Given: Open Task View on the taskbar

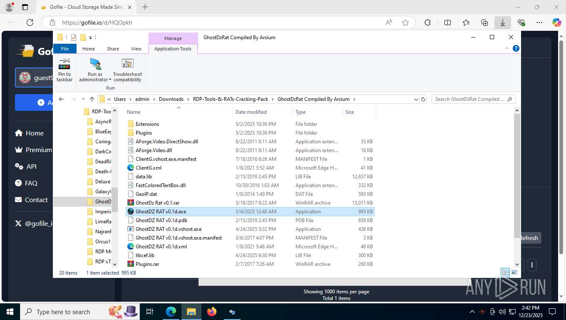Looking at the screenshot, I should [x=150, y=312].
